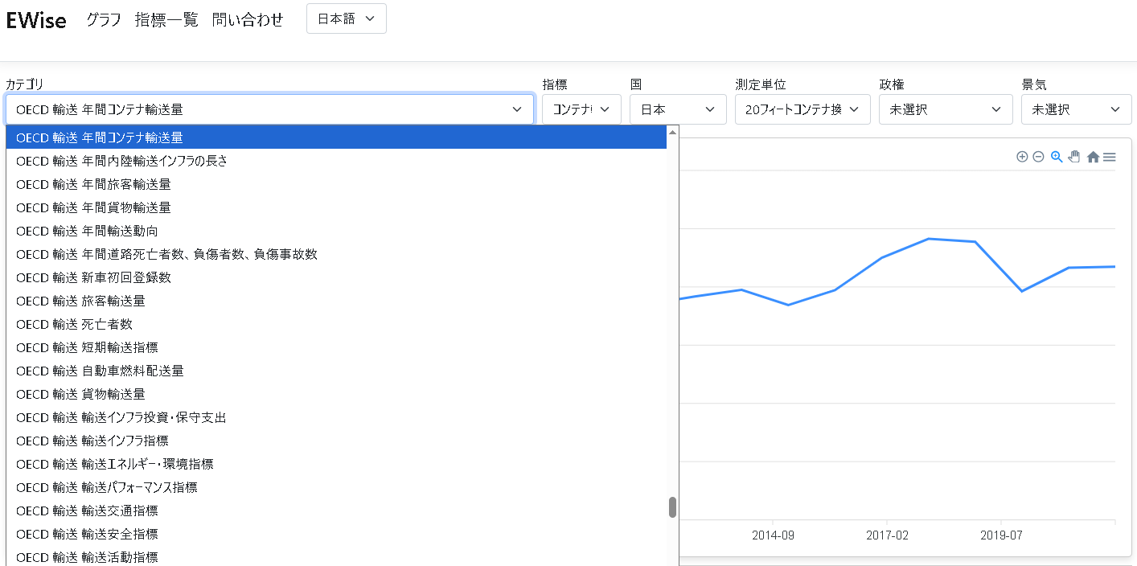1137x566 pixels.
Task: Enable the panning hand tool
Action: [1074, 157]
